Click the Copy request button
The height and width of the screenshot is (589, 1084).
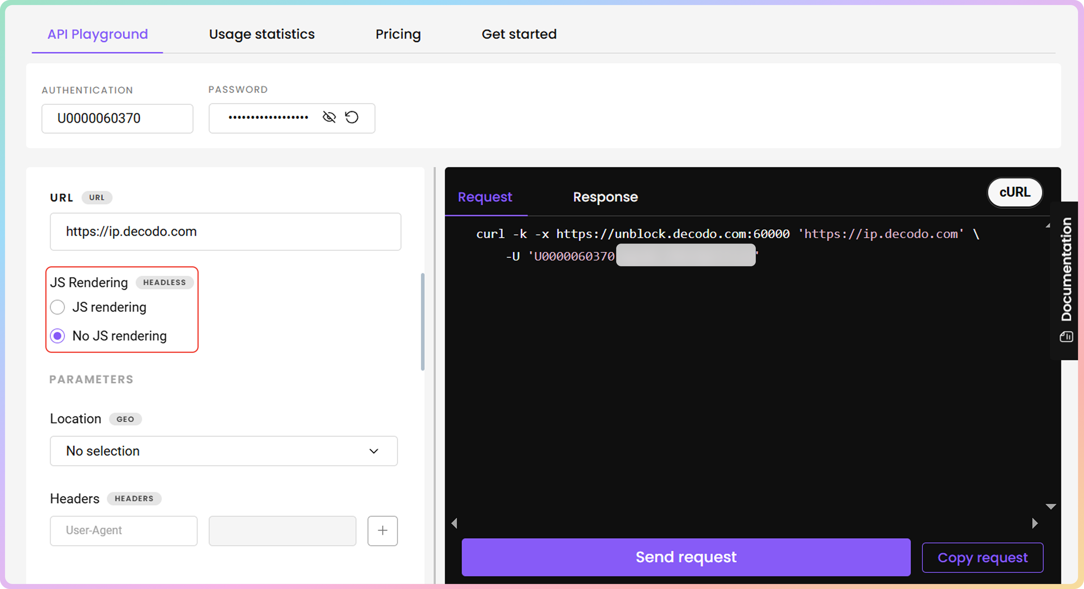pyautogui.click(x=982, y=558)
